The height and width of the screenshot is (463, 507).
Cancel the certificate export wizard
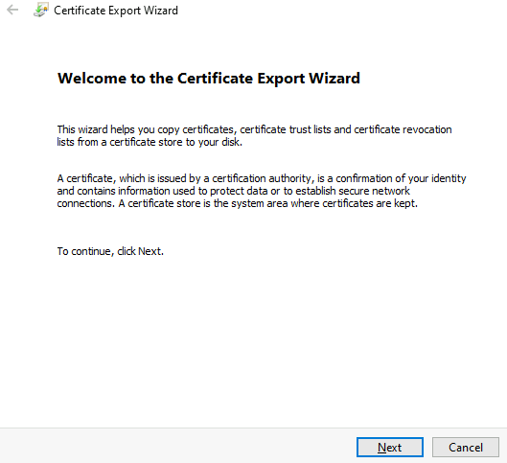coord(466,447)
